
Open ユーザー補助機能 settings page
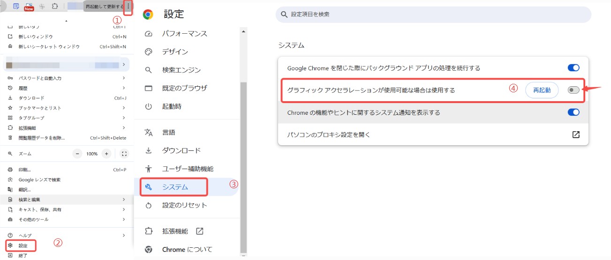pyautogui.click(x=187, y=169)
